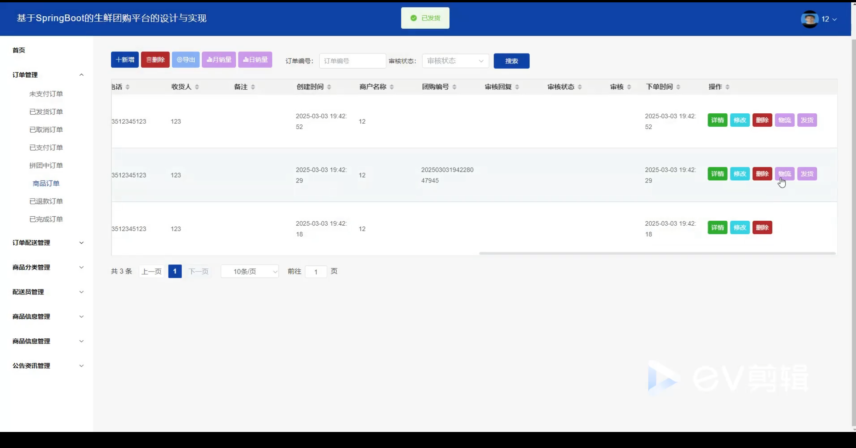Click the 月销量 chart button
Viewport: 856px width, 448px height.
pos(219,60)
